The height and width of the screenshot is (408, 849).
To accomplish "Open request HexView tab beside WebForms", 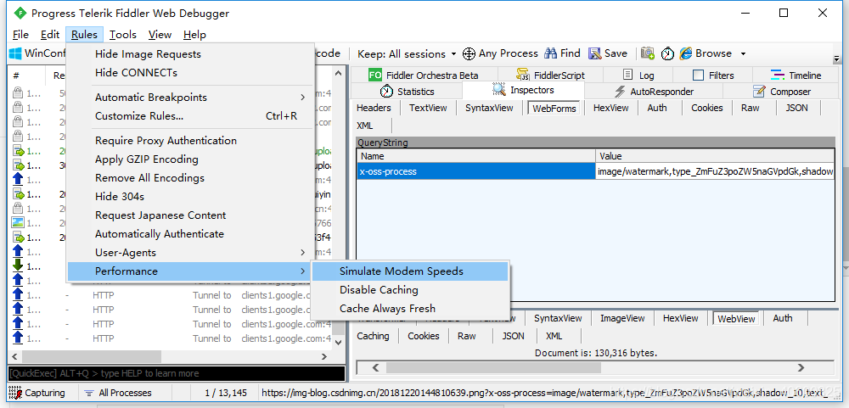I will 610,108.
